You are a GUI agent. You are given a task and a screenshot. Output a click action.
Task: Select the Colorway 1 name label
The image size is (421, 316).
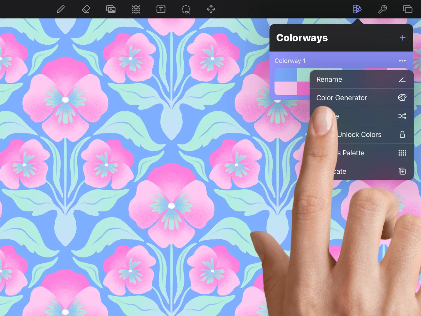(290, 61)
